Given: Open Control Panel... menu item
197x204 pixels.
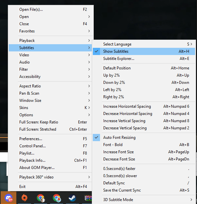Looking at the screenshot, I should pos(50,146).
